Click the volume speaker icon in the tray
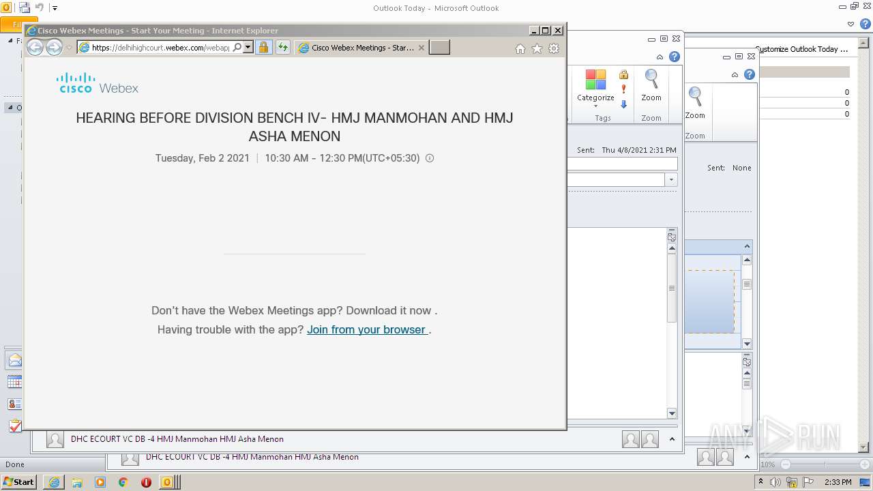This screenshot has width=873, height=491. pos(777,482)
